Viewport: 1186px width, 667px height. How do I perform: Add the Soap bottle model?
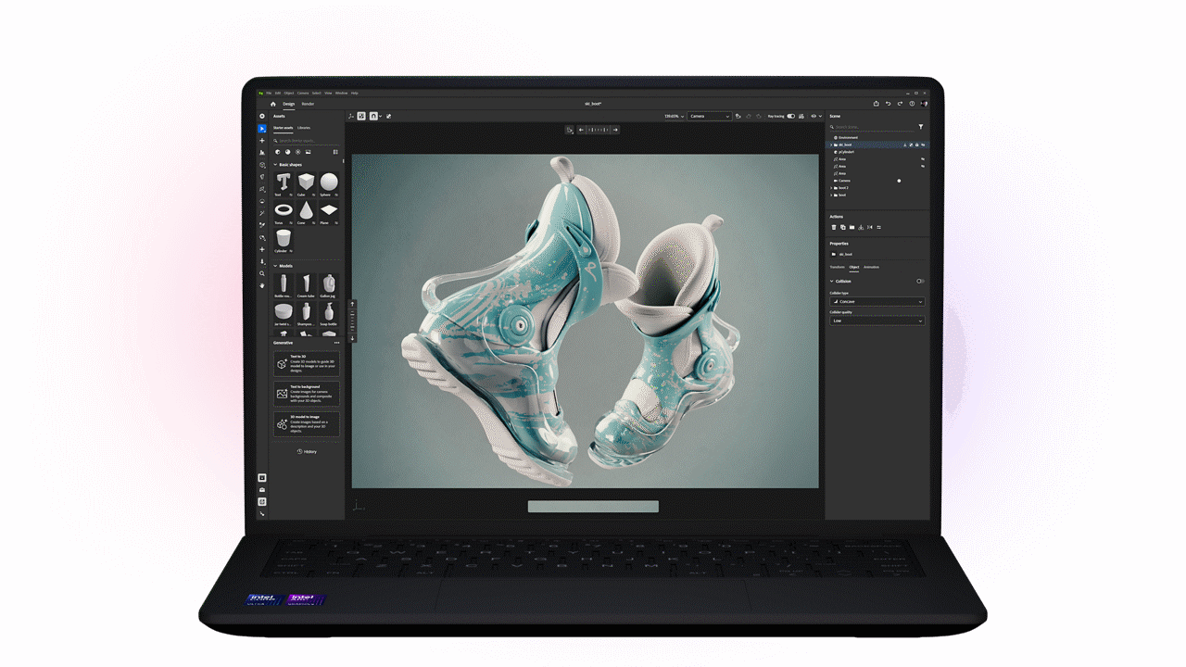pyautogui.click(x=329, y=314)
